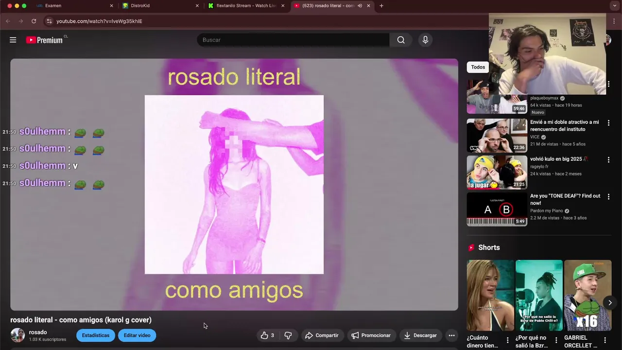Go back in browser history

[x=8, y=21]
